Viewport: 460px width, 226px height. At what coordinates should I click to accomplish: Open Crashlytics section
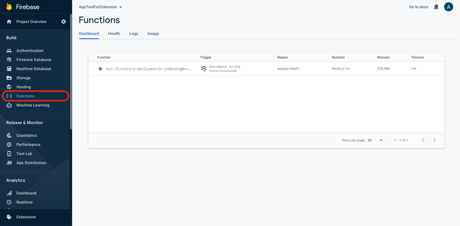click(27, 135)
